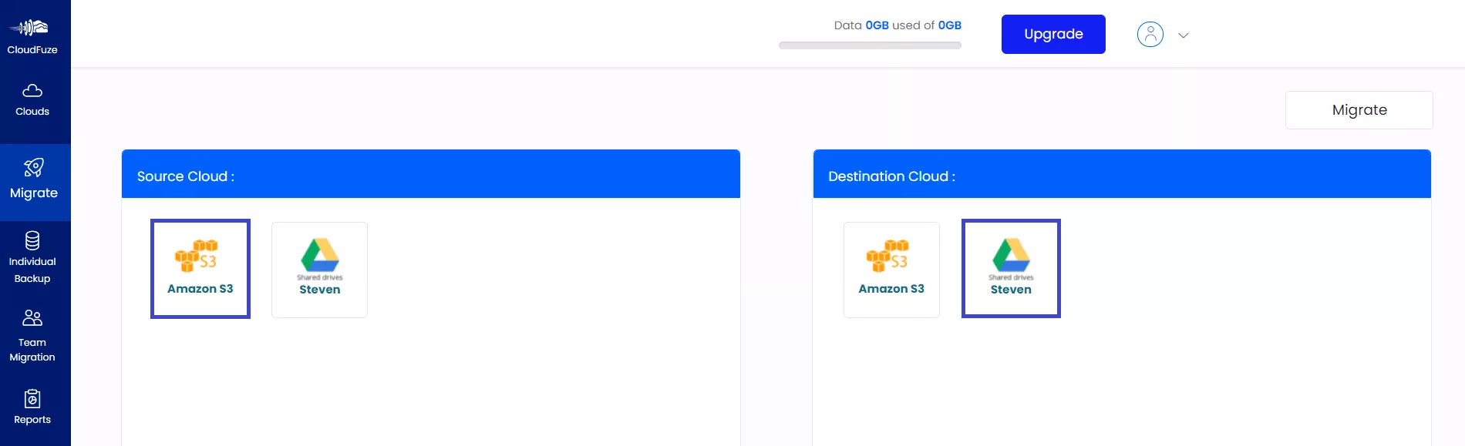
Task: Open Team Migration in sidebar
Action: point(32,336)
